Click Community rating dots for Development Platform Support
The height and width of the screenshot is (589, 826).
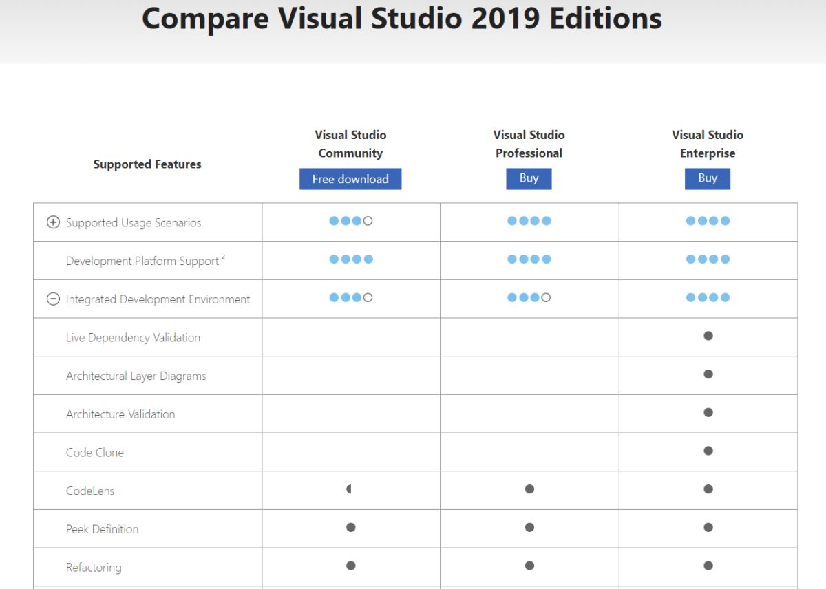pos(351,259)
